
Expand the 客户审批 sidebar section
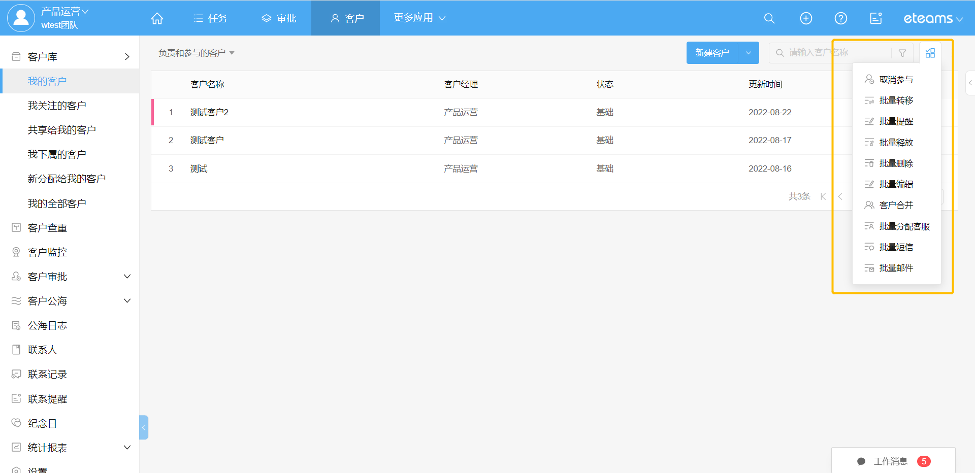127,277
